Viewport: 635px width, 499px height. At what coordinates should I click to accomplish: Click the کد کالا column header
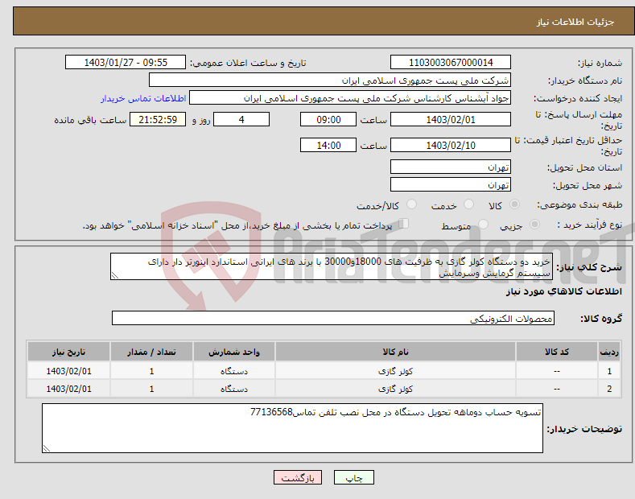pyautogui.click(x=557, y=352)
